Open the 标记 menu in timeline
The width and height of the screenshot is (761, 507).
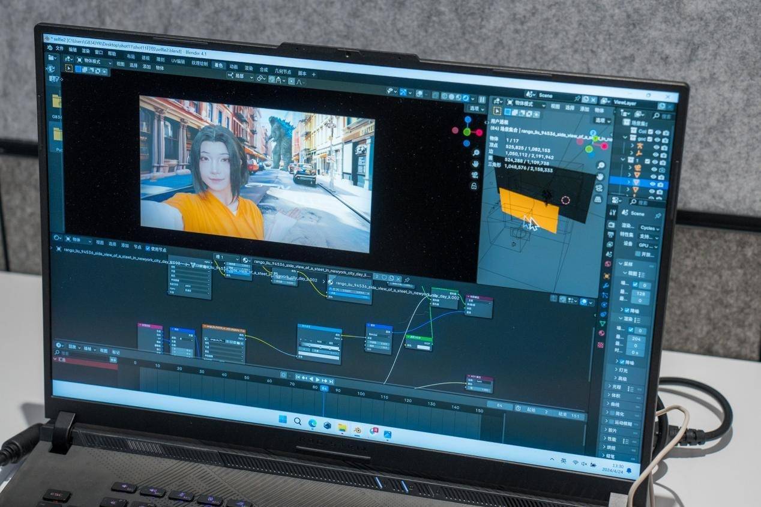pyautogui.click(x=116, y=352)
